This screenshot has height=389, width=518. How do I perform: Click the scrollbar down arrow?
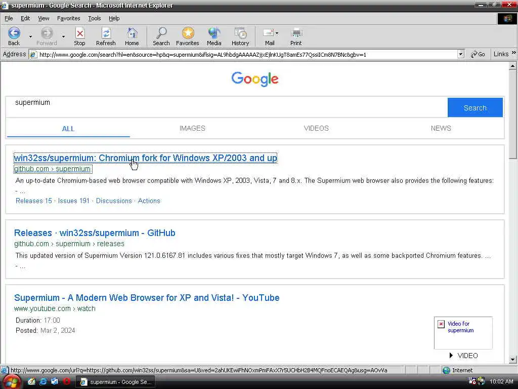point(512,359)
